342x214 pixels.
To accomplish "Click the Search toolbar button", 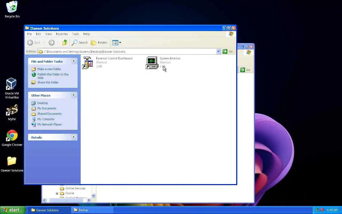I will pos(80,43).
